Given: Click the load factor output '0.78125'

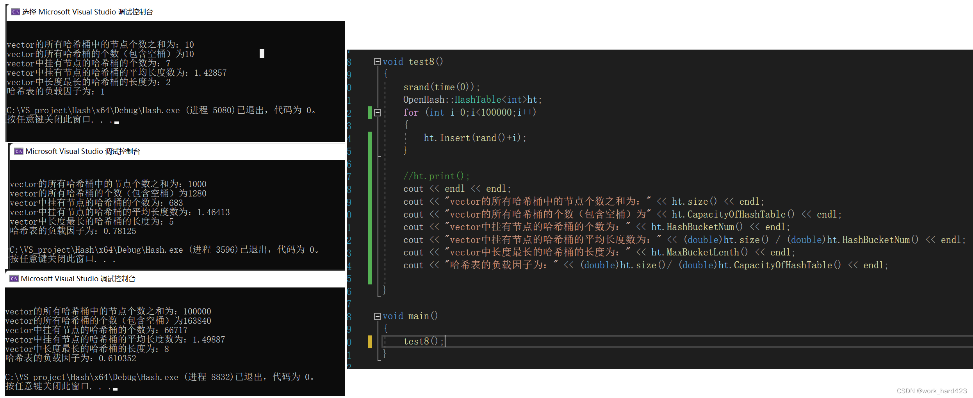Looking at the screenshot, I should pos(120,231).
